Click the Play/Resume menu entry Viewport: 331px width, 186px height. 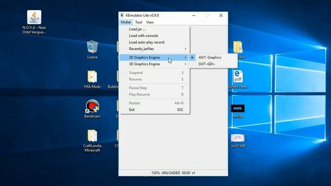[x=155, y=95]
